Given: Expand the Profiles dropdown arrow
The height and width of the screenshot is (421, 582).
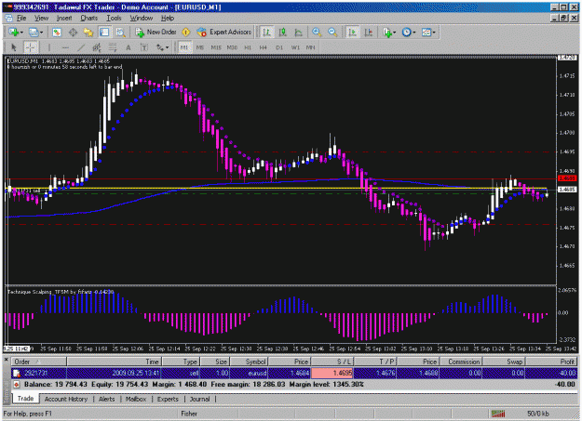Looking at the screenshot, I should (41, 33).
